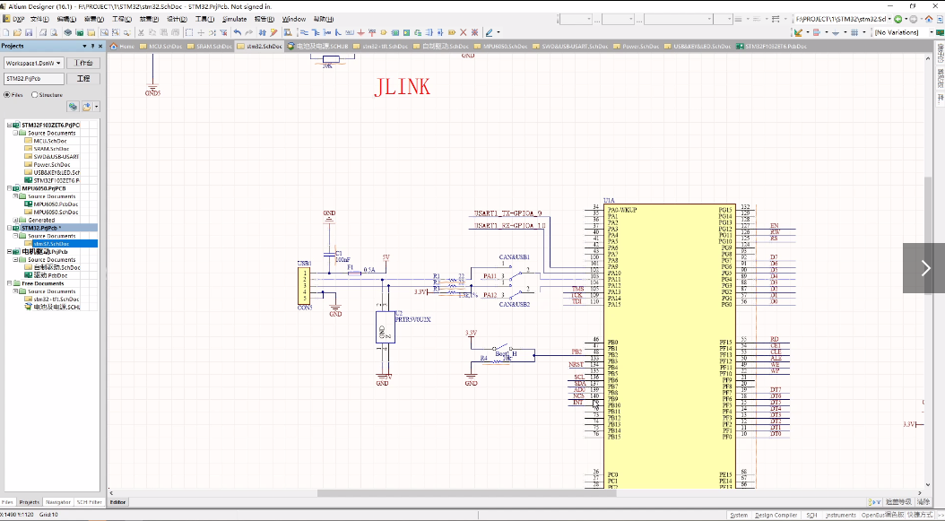Collapse the STM32.PrjPcb project node
945x521 pixels.
click(x=9, y=228)
